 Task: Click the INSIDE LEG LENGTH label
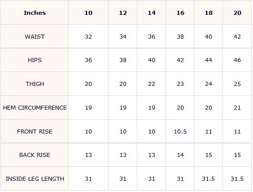pos(35,179)
